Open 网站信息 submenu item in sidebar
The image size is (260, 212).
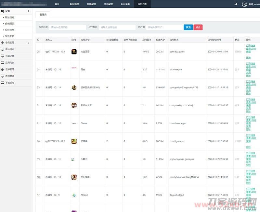10,17
